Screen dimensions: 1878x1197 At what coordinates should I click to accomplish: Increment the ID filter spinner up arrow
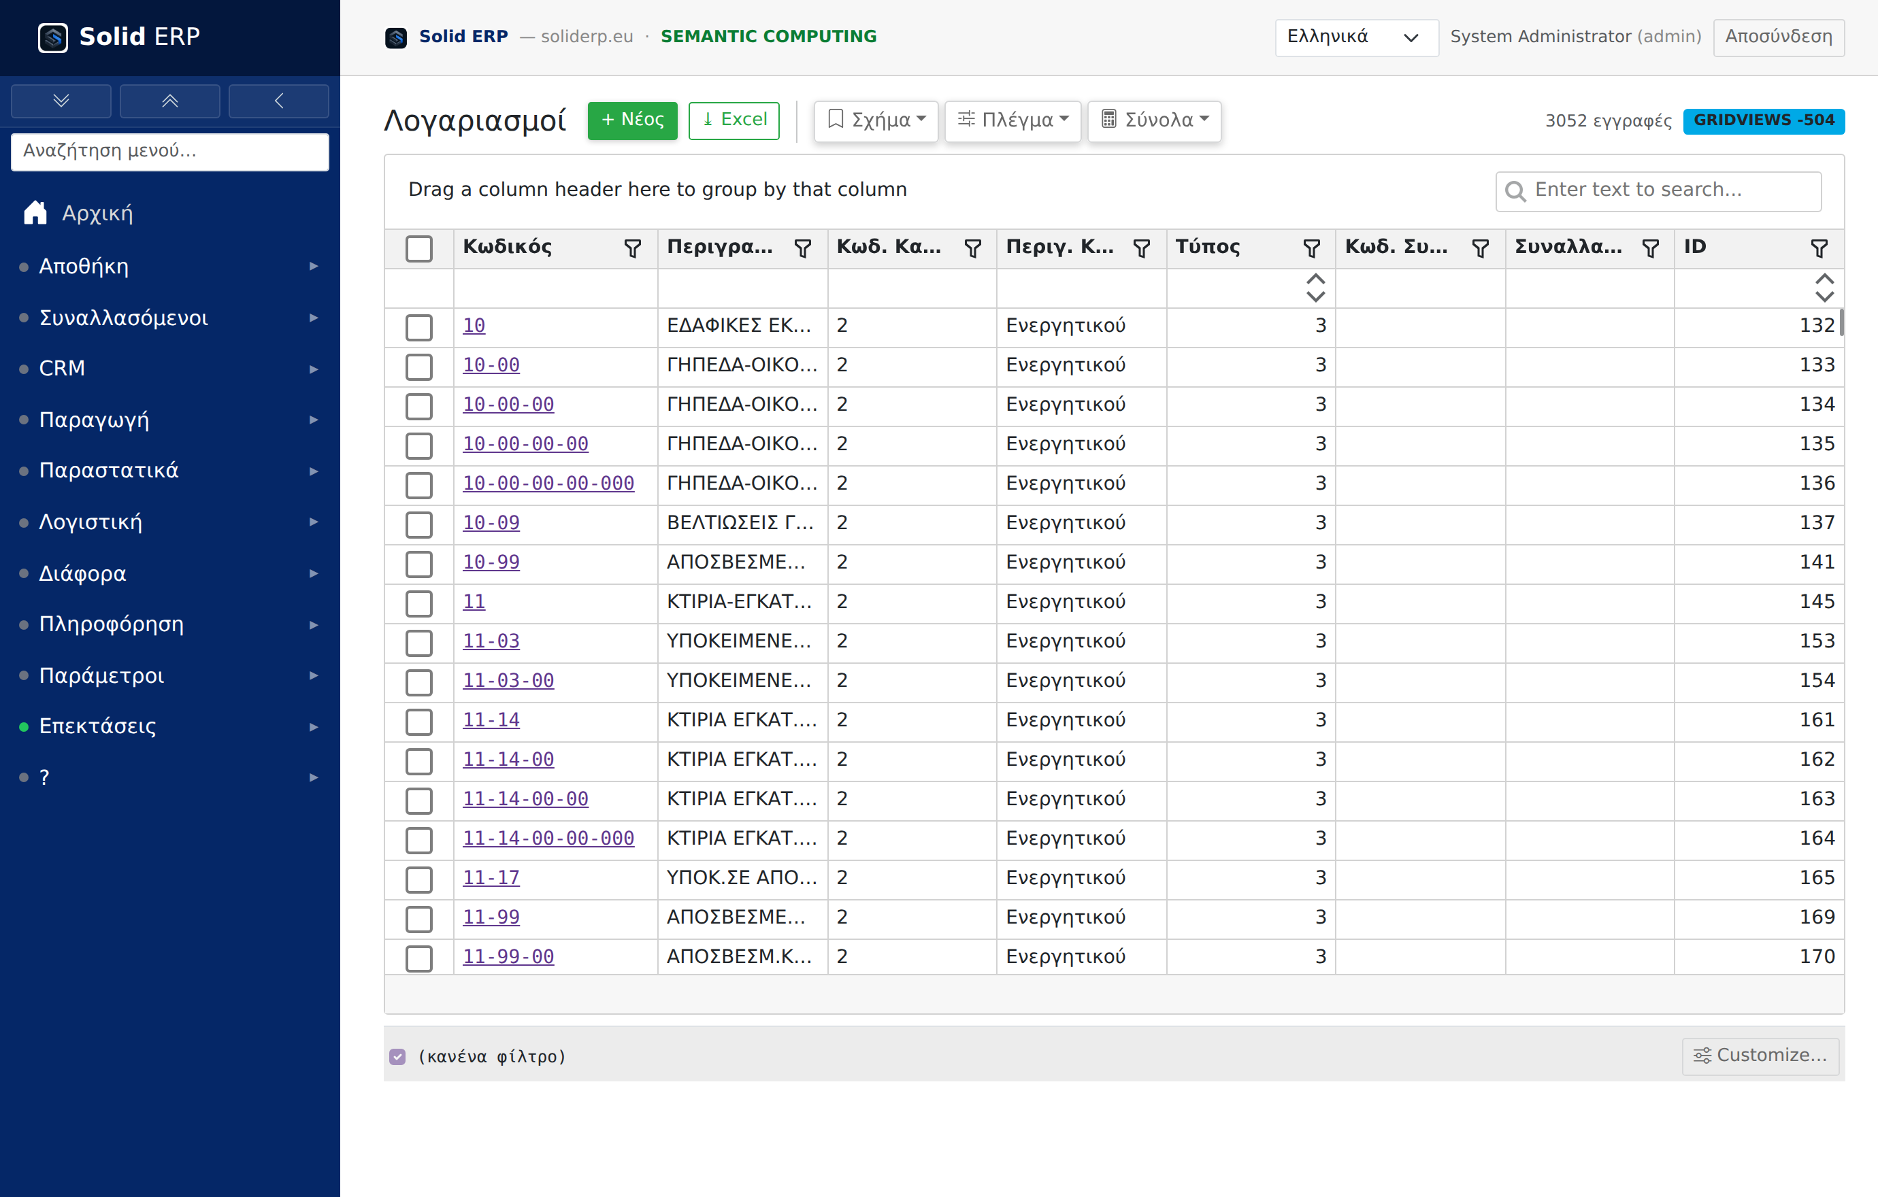pos(1824,279)
